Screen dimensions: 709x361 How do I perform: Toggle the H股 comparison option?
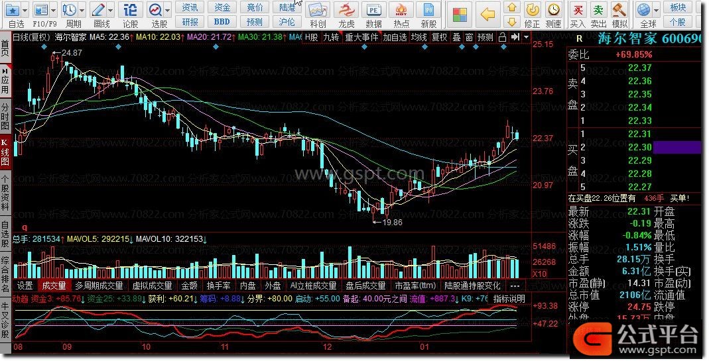(312, 38)
